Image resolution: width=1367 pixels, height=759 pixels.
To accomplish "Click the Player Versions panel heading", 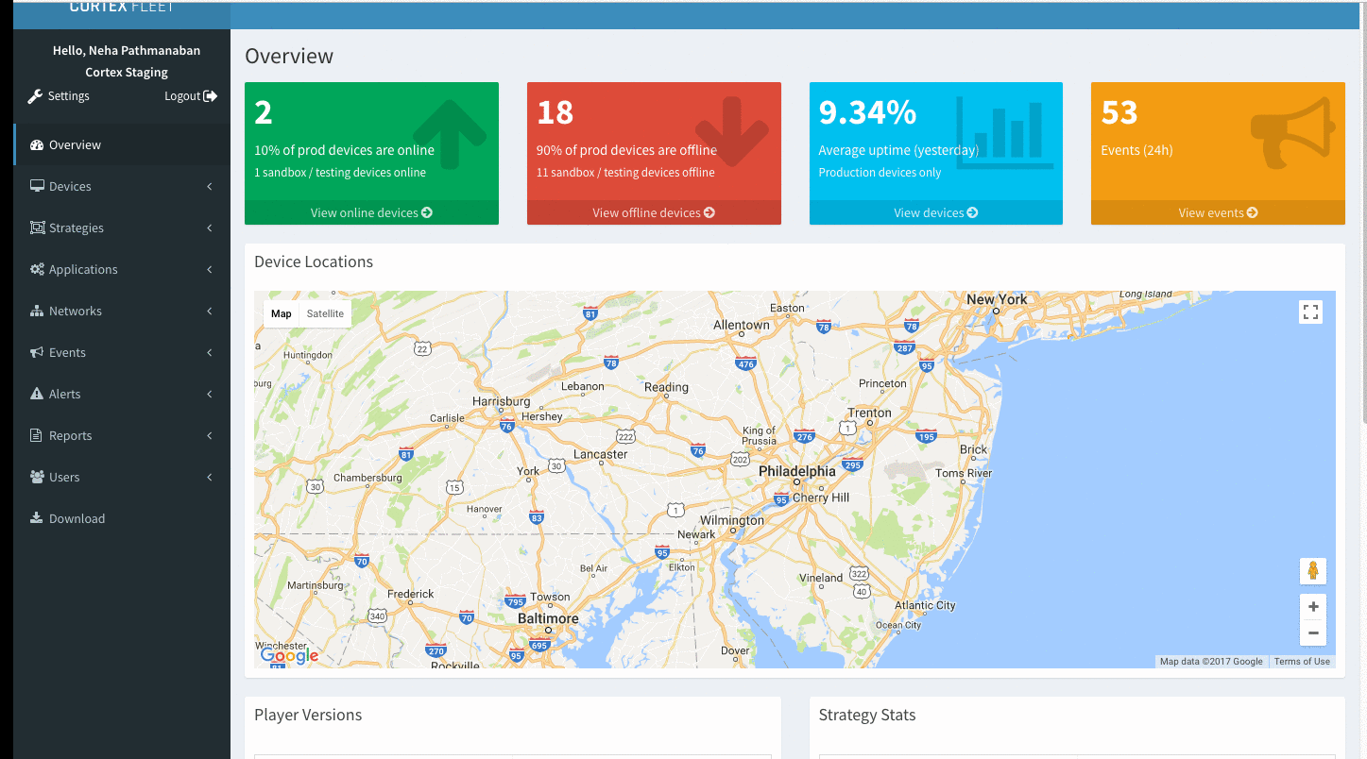I will (308, 715).
